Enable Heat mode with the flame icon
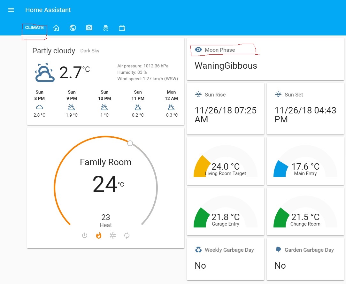The width and height of the screenshot is (346, 284). (x=99, y=235)
